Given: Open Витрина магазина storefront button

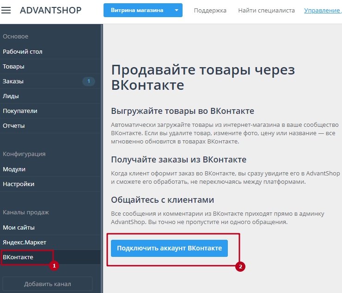Looking at the screenshot, I should [137, 10].
